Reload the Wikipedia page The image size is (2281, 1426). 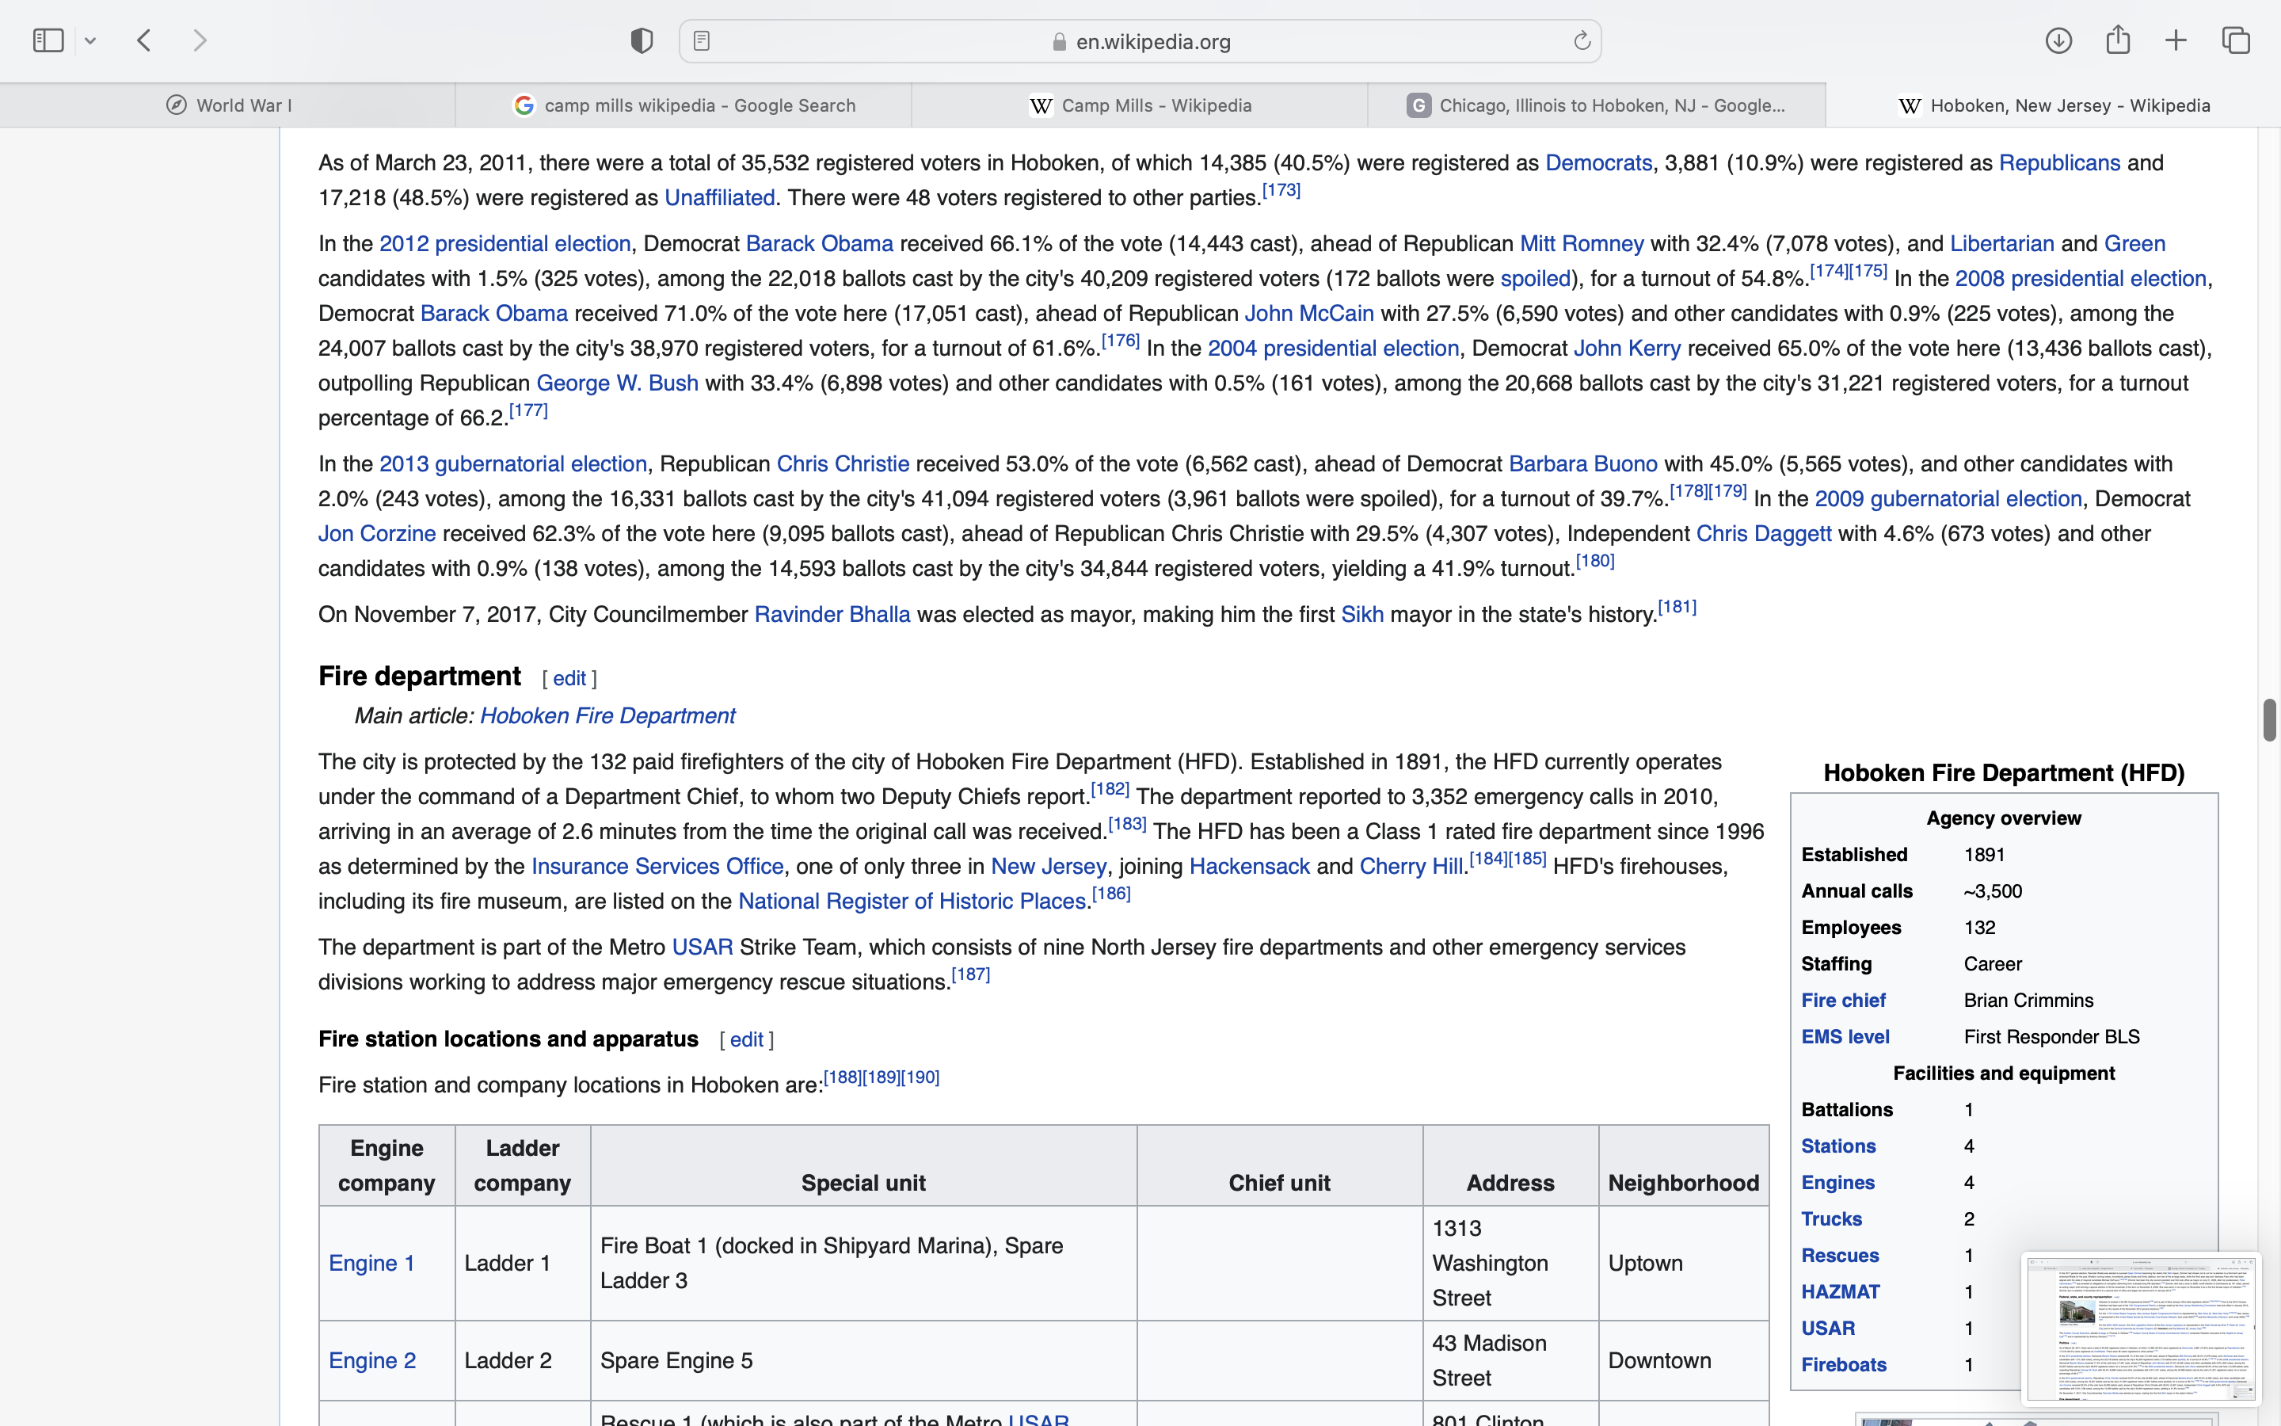click(x=1582, y=40)
